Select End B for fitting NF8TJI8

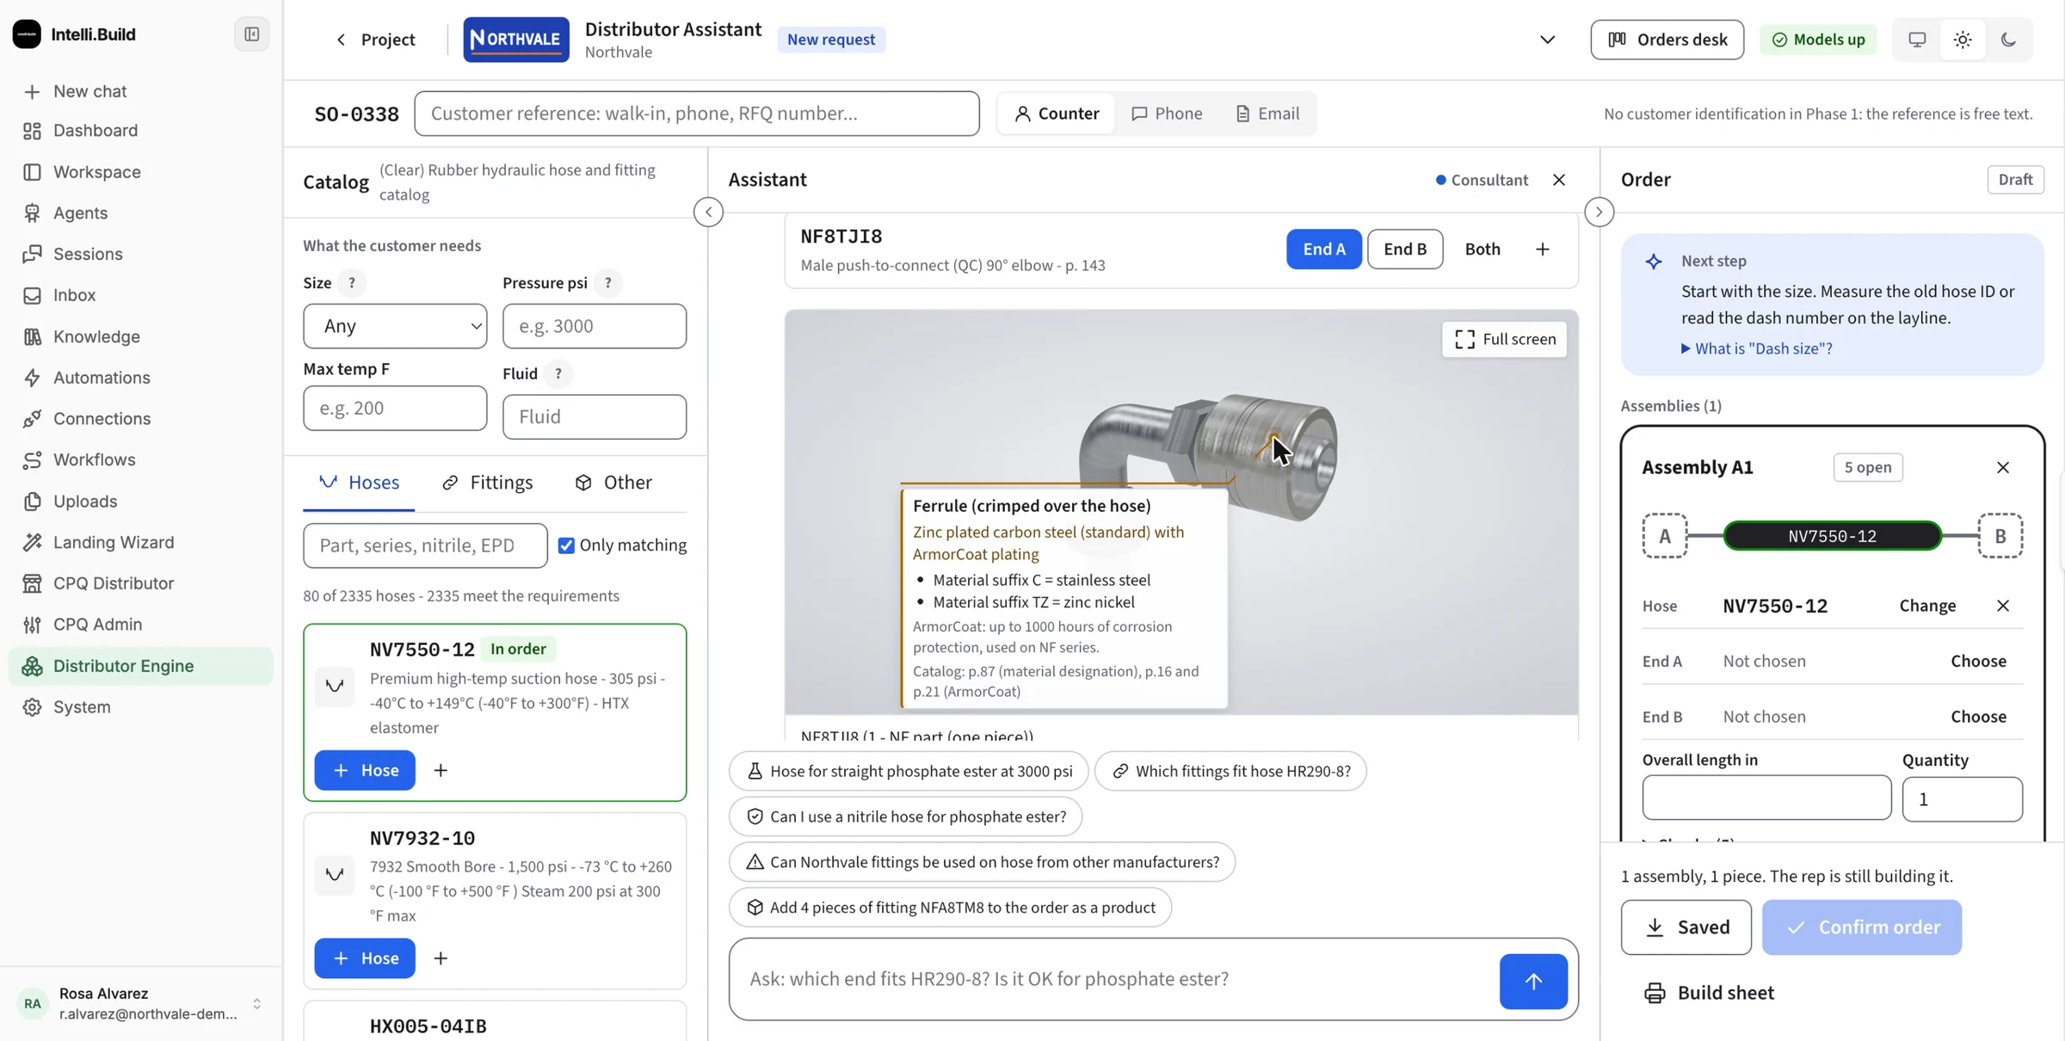tap(1405, 249)
